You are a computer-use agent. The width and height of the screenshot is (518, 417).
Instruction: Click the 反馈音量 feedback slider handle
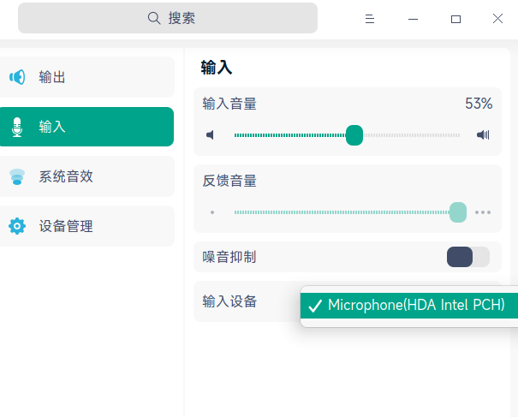458,212
